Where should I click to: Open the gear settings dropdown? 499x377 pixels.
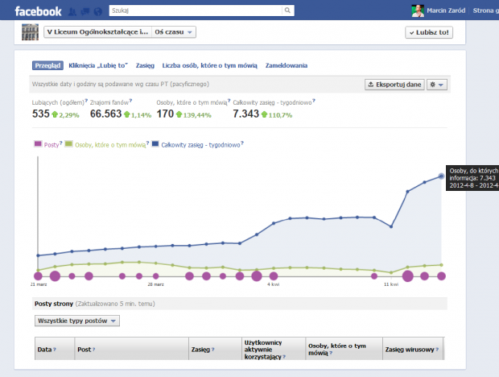click(436, 85)
